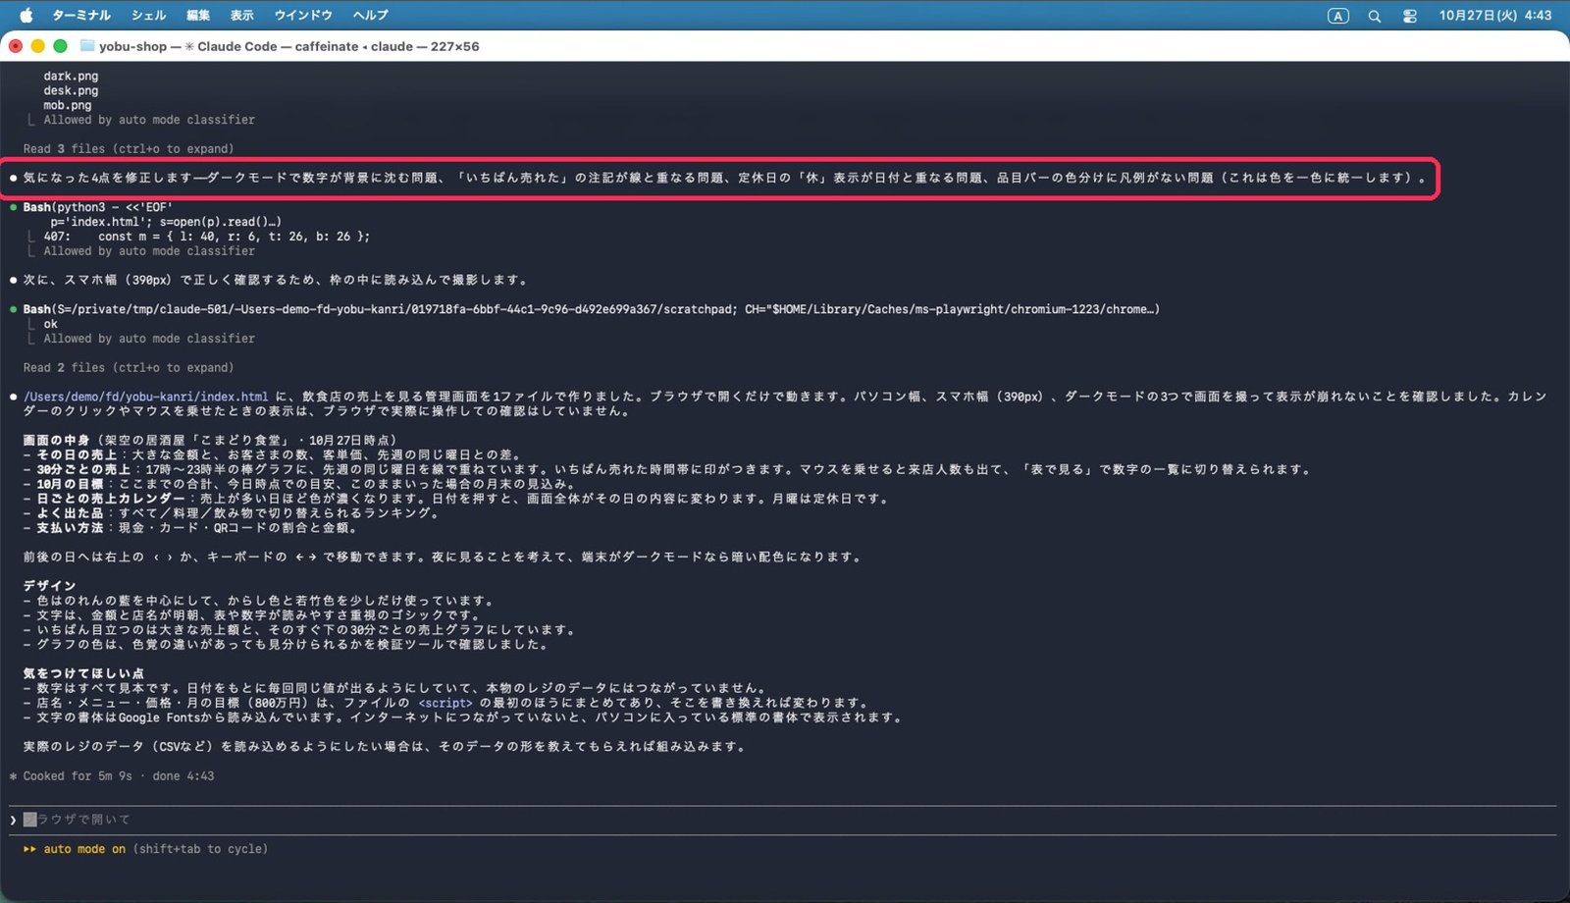The height and width of the screenshot is (903, 1570).
Task: Open Spotlight search icon
Action: point(1375,16)
